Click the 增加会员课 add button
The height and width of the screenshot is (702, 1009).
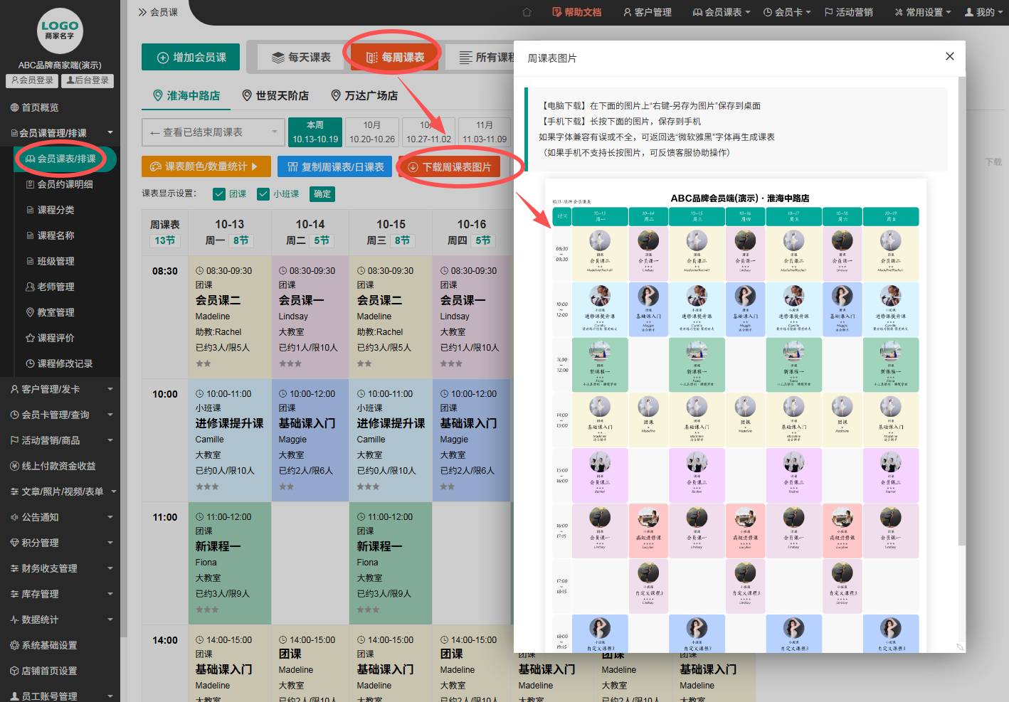tap(191, 58)
